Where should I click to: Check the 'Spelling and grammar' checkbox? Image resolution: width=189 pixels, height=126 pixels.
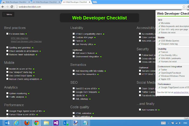point(7,47)
